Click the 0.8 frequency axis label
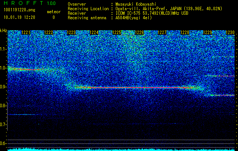The width and height of the screenshot is (238, 151). click(3, 106)
